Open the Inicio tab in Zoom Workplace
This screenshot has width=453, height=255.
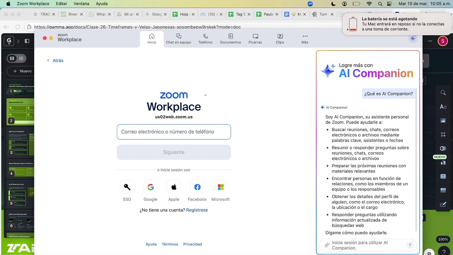coord(152,39)
